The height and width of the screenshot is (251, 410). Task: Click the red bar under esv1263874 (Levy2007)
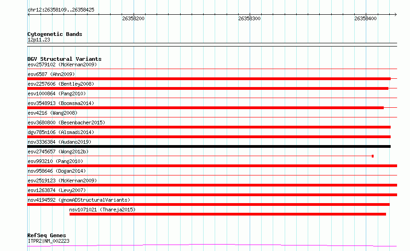click(212, 195)
